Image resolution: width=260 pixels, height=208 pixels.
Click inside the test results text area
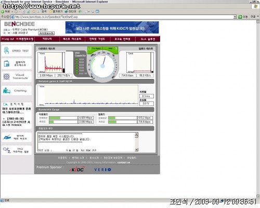(86, 142)
